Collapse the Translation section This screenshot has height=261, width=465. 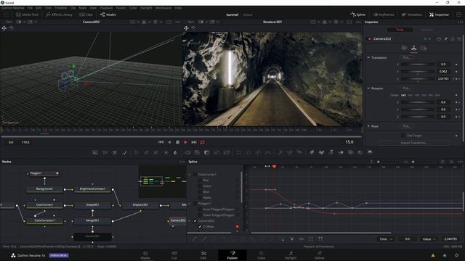coord(368,58)
